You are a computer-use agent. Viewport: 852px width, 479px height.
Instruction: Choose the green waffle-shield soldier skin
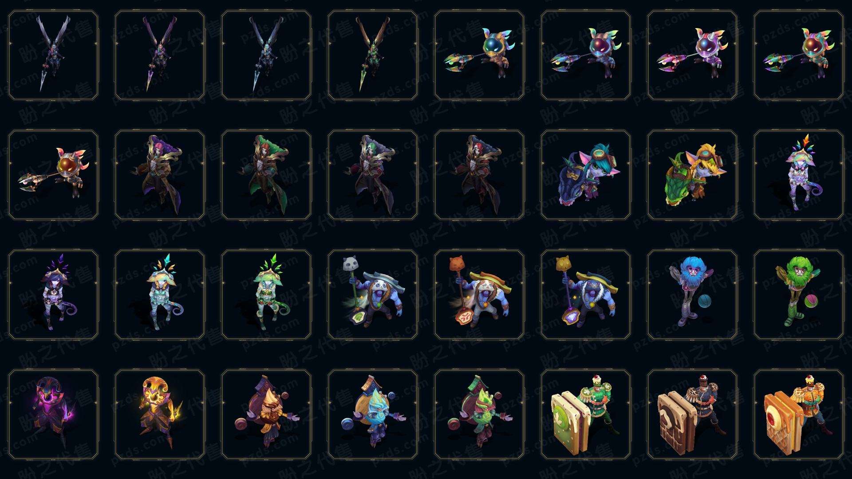tap(585, 414)
